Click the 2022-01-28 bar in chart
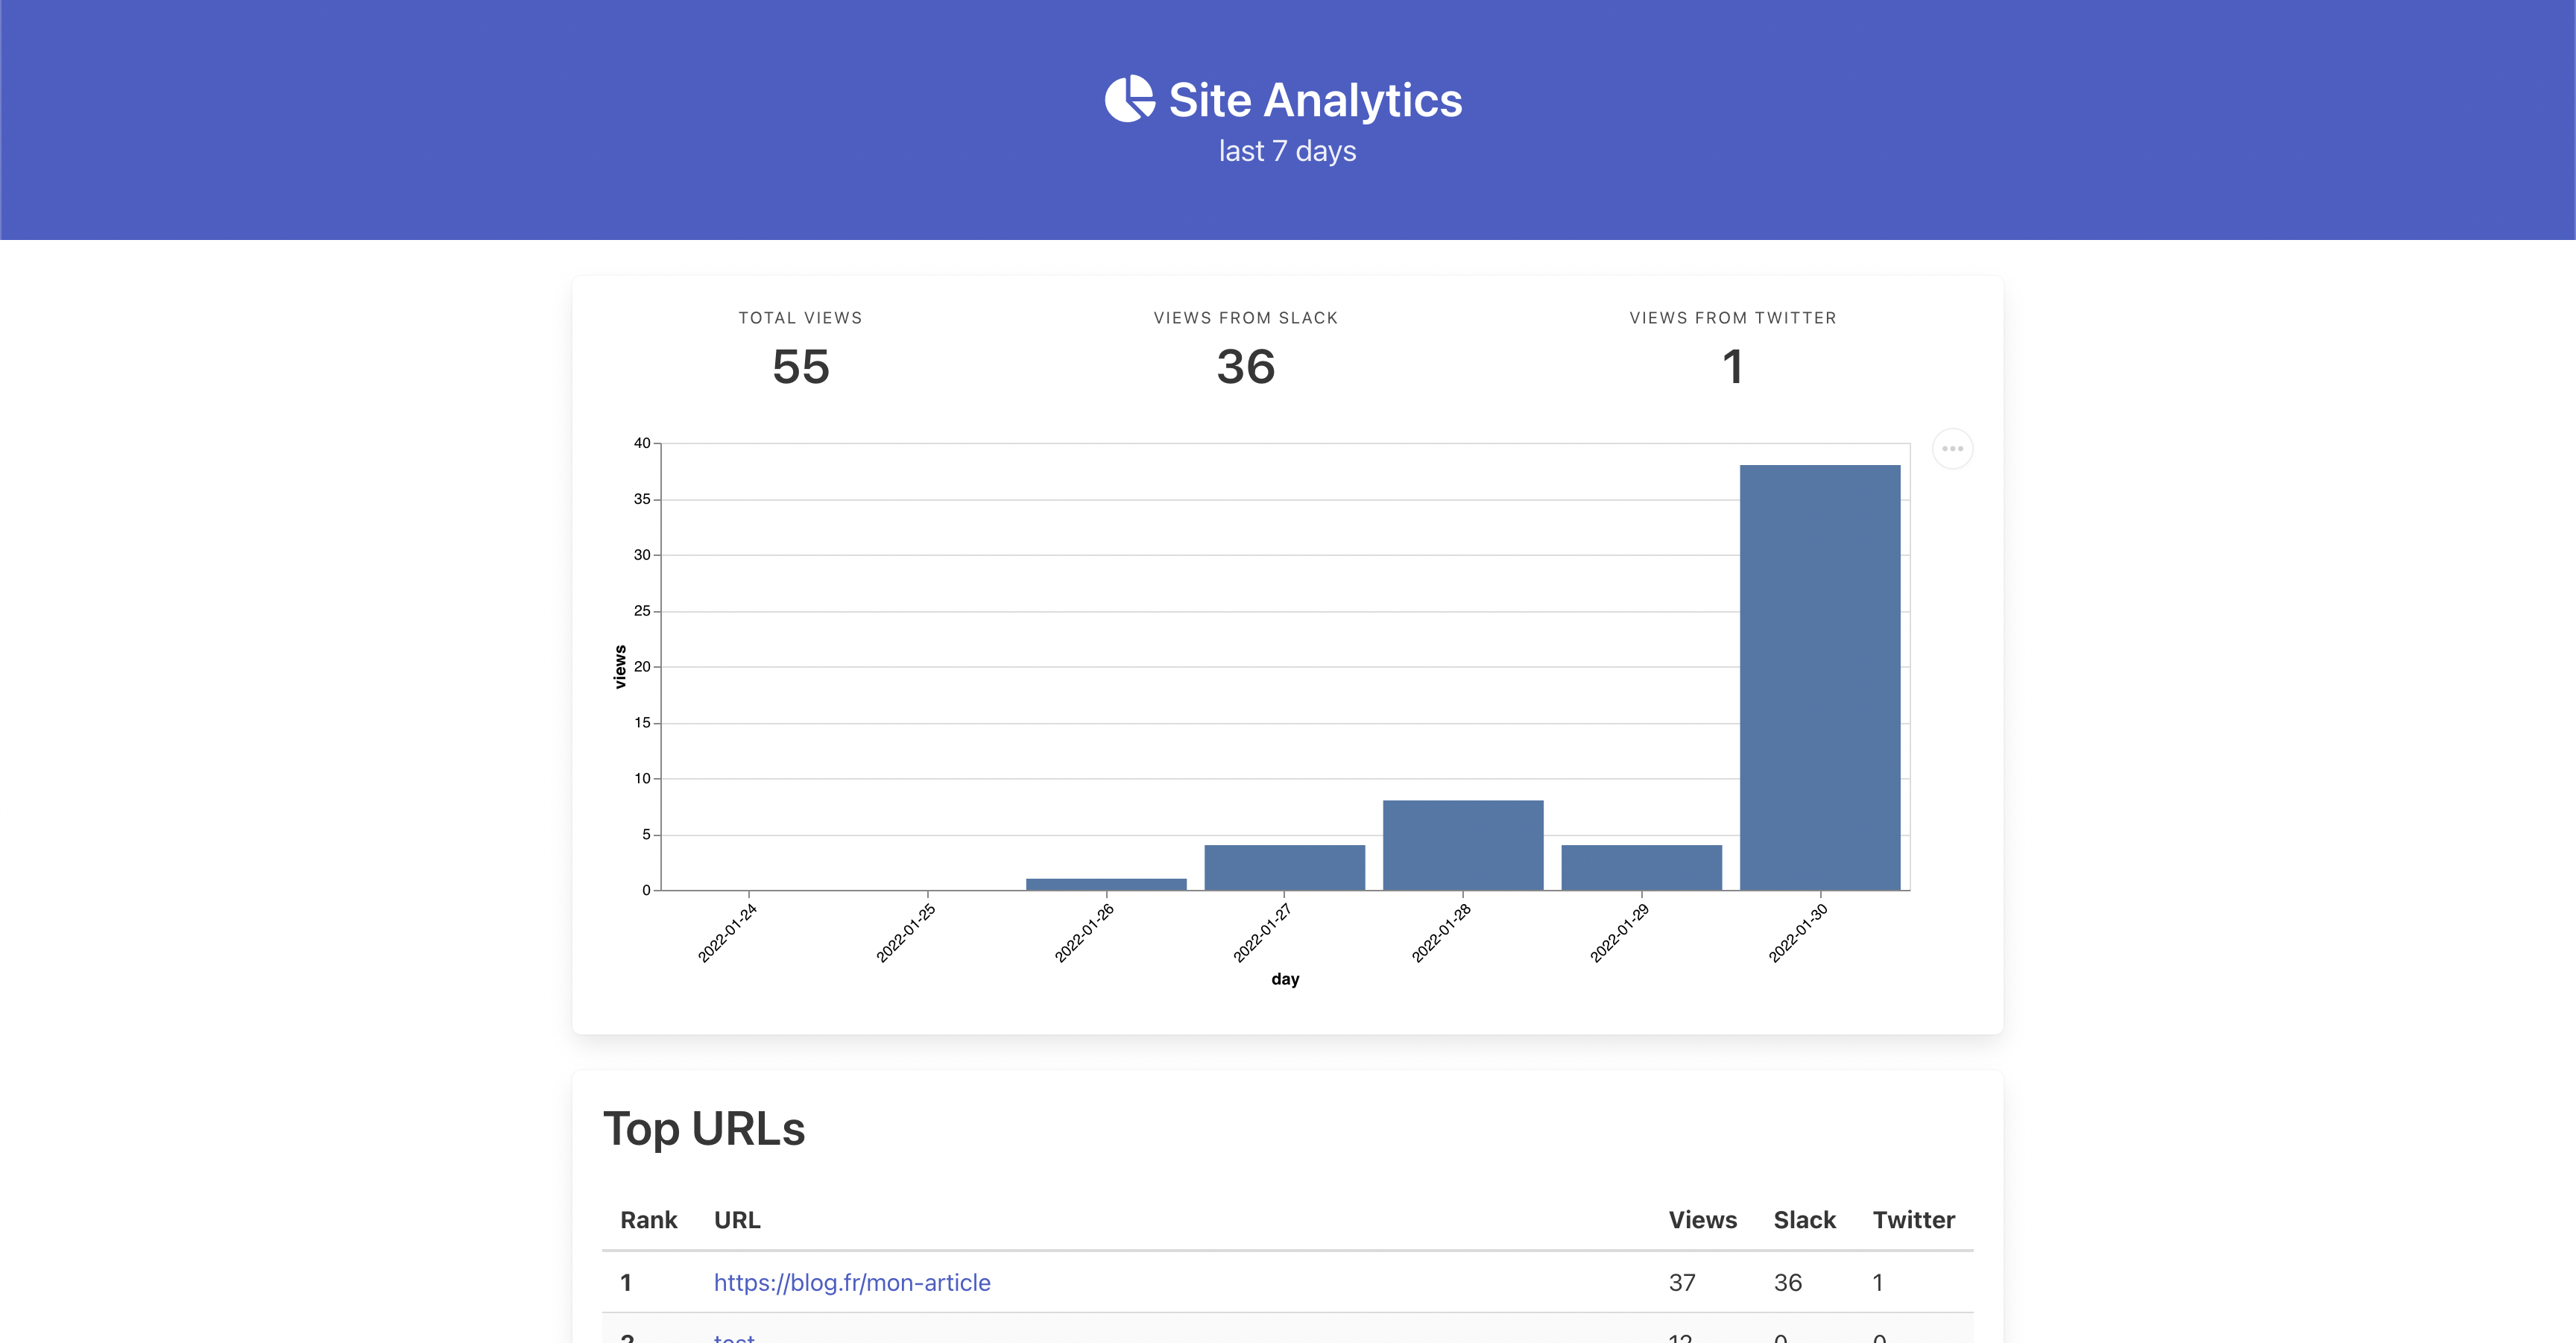Image resolution: width=2576 pixels, height=1343 pixels. 1463,845
